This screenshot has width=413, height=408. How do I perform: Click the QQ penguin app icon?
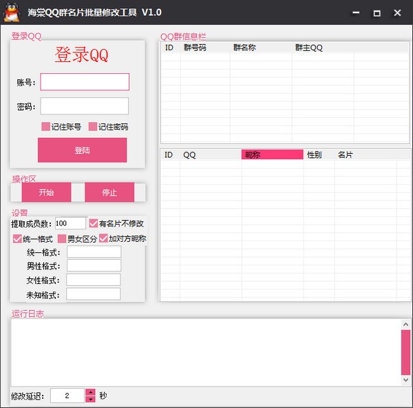tap(12, 12)
